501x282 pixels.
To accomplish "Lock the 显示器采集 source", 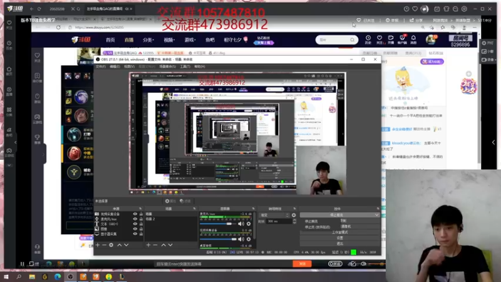I will coord(141,234).
